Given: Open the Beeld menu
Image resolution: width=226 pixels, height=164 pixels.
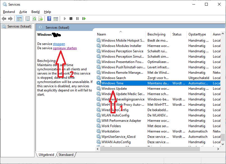Looking at the screenshot, I should coord(35,12).
